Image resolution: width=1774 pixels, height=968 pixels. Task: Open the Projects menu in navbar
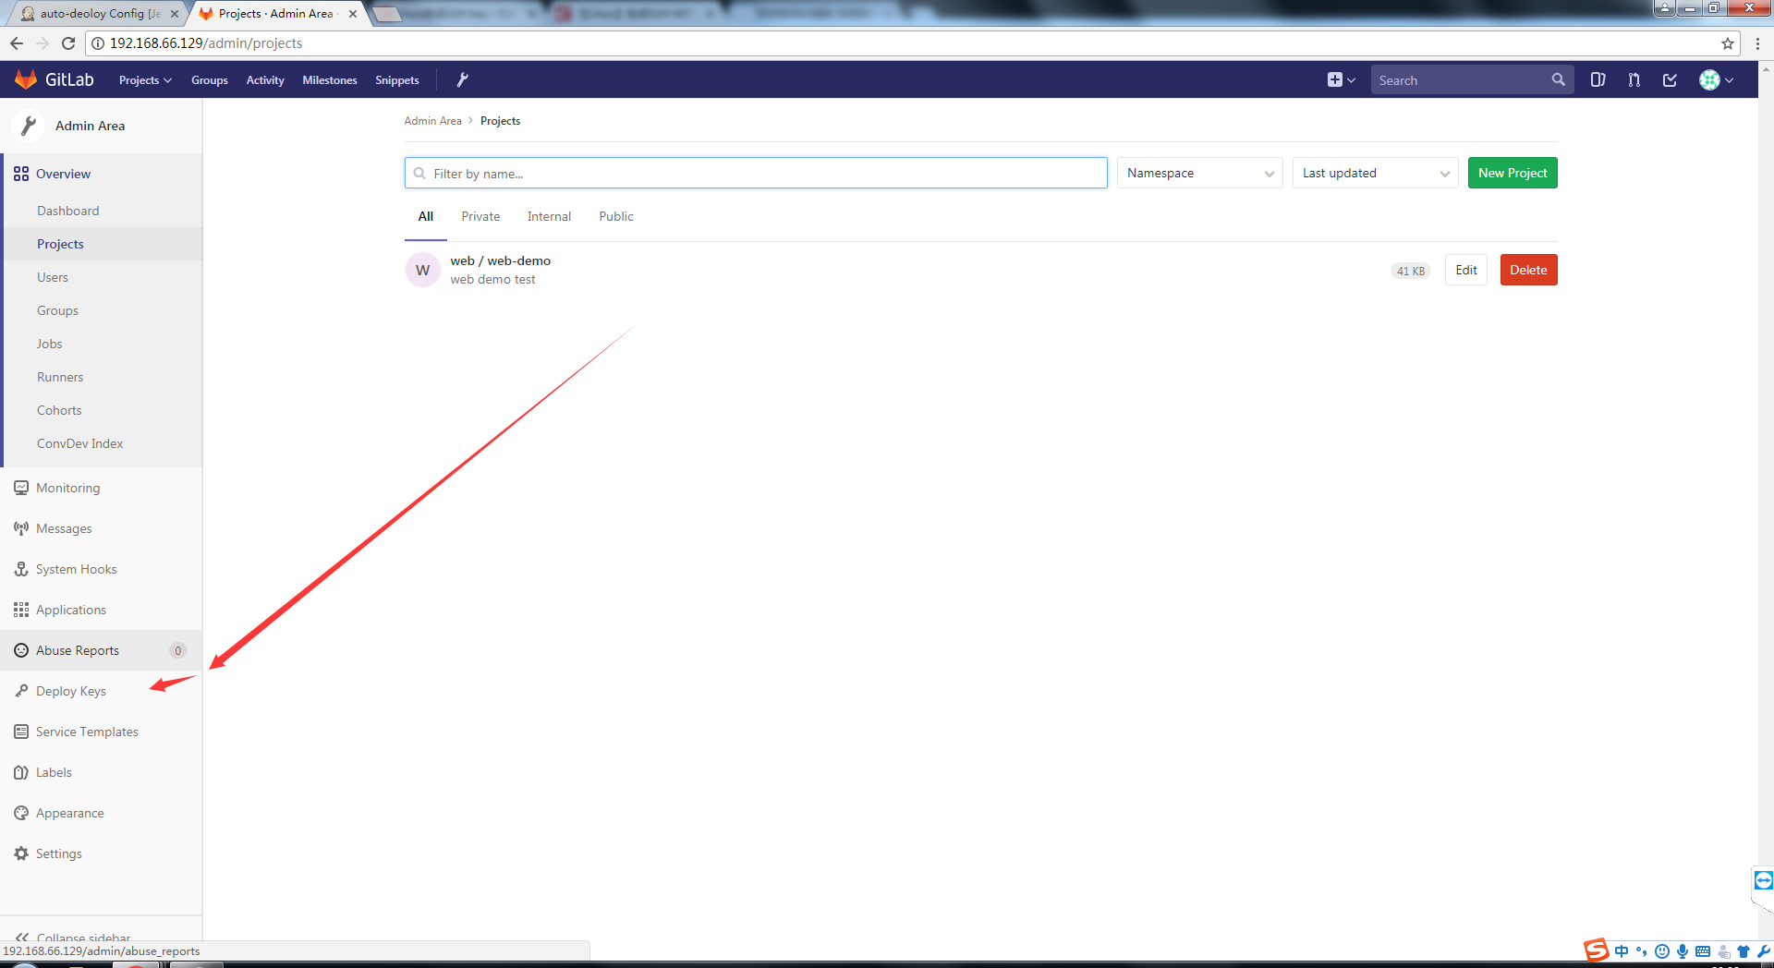pos(145,80)
